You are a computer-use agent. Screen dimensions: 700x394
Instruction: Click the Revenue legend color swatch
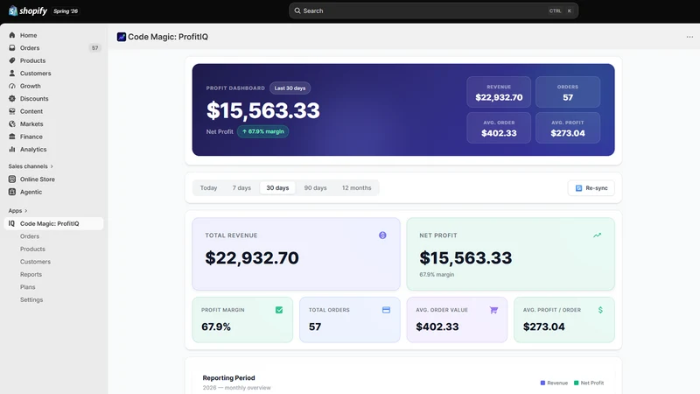[x=542, y=383]
